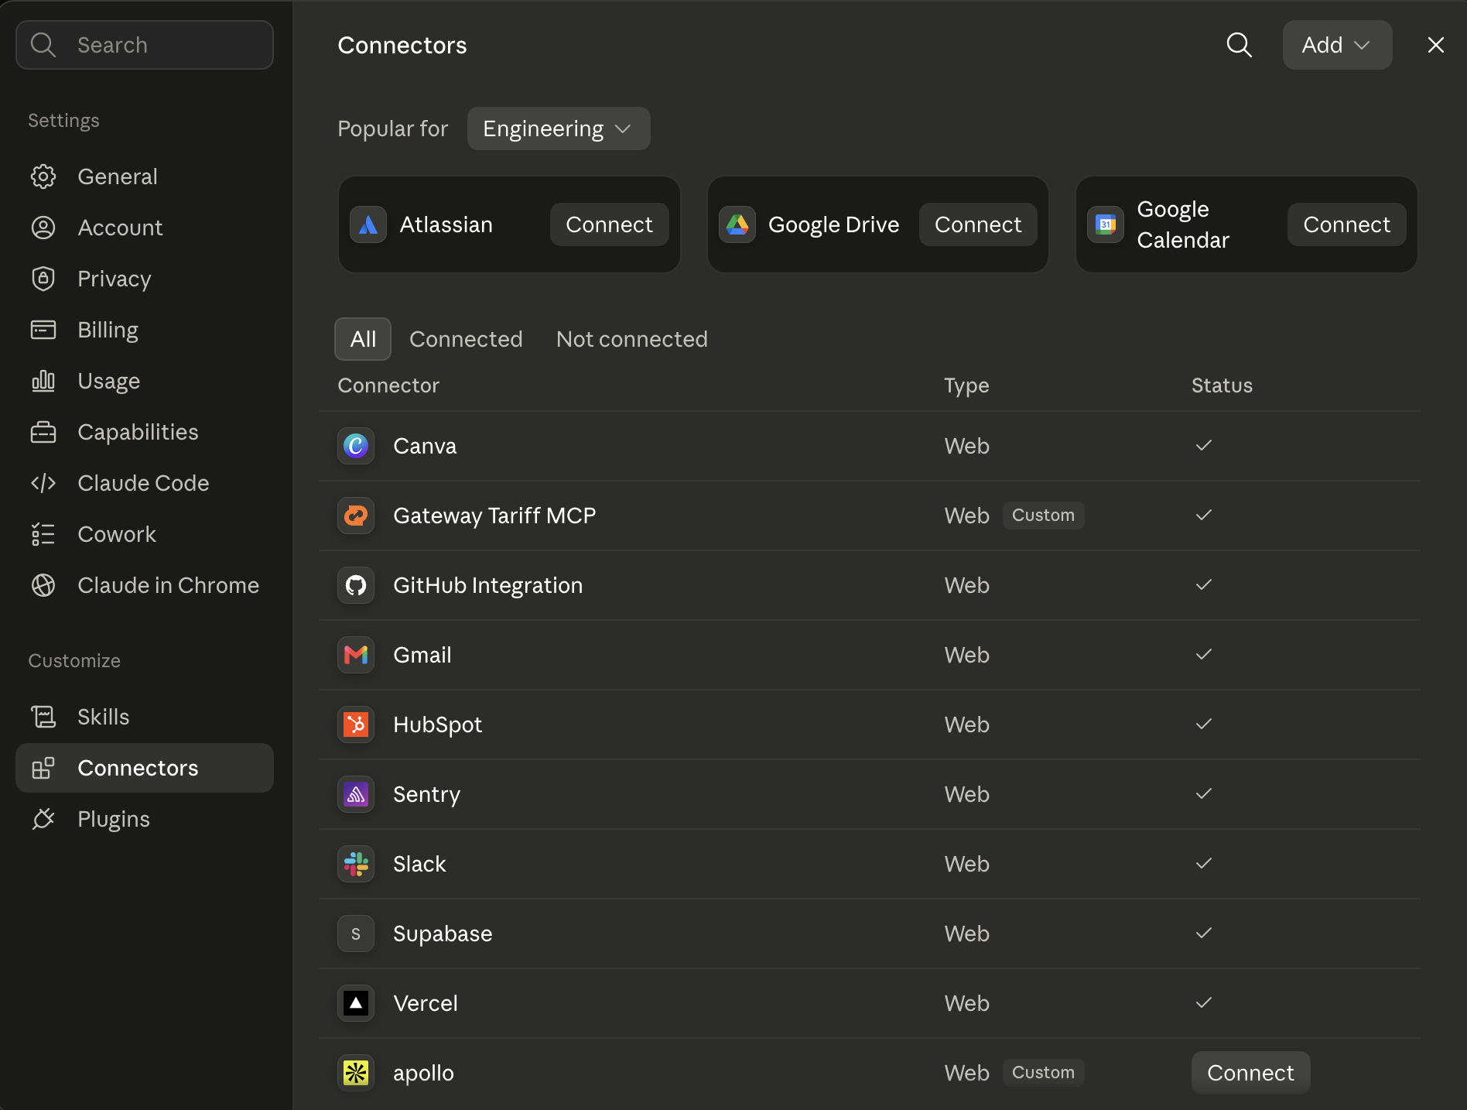Click the Sentry connector name
The image size is (1467, 1110).
pyautogui.click(x=426, y=794)
